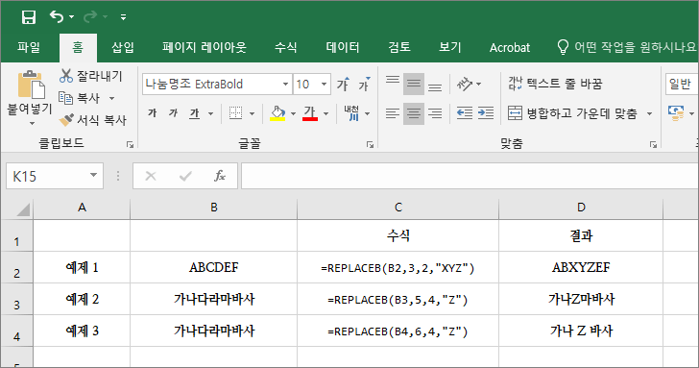This screenshot has width=699, height=368.
Task: Click 서식 복사 format painter
Action: coord(93,119)
